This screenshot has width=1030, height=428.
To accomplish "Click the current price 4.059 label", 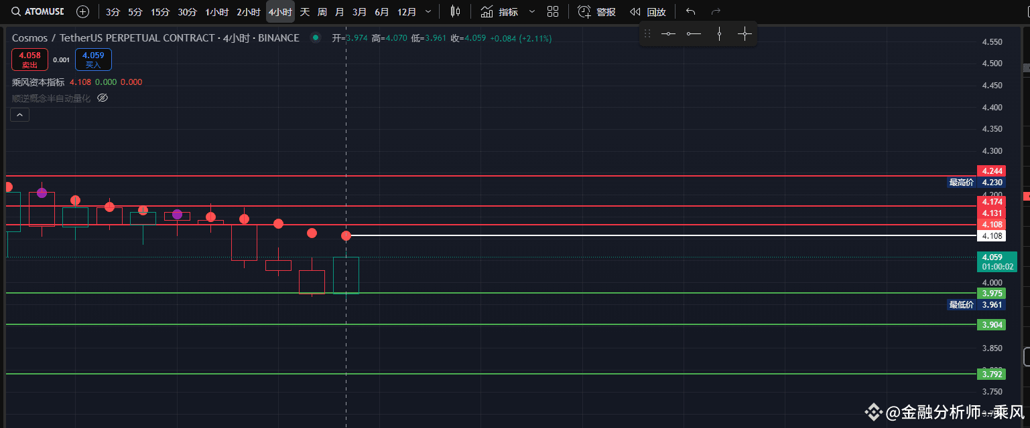I will point(997,261).
